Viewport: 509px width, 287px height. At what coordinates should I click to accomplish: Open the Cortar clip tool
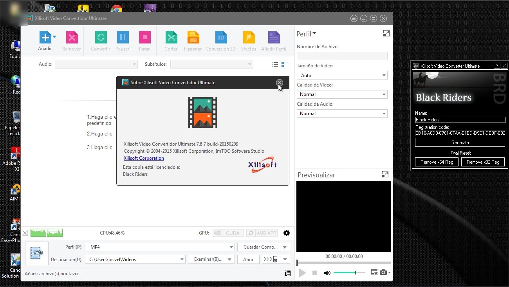[171, 38]
